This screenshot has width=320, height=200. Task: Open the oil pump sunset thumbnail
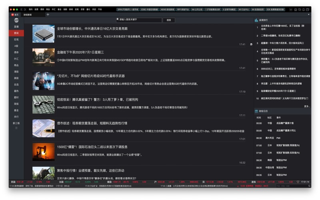coord(44,152)
